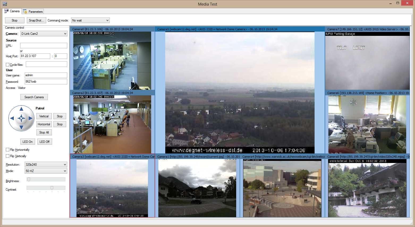
Task: Turn the camera LED On
Action: coord(28,142)
